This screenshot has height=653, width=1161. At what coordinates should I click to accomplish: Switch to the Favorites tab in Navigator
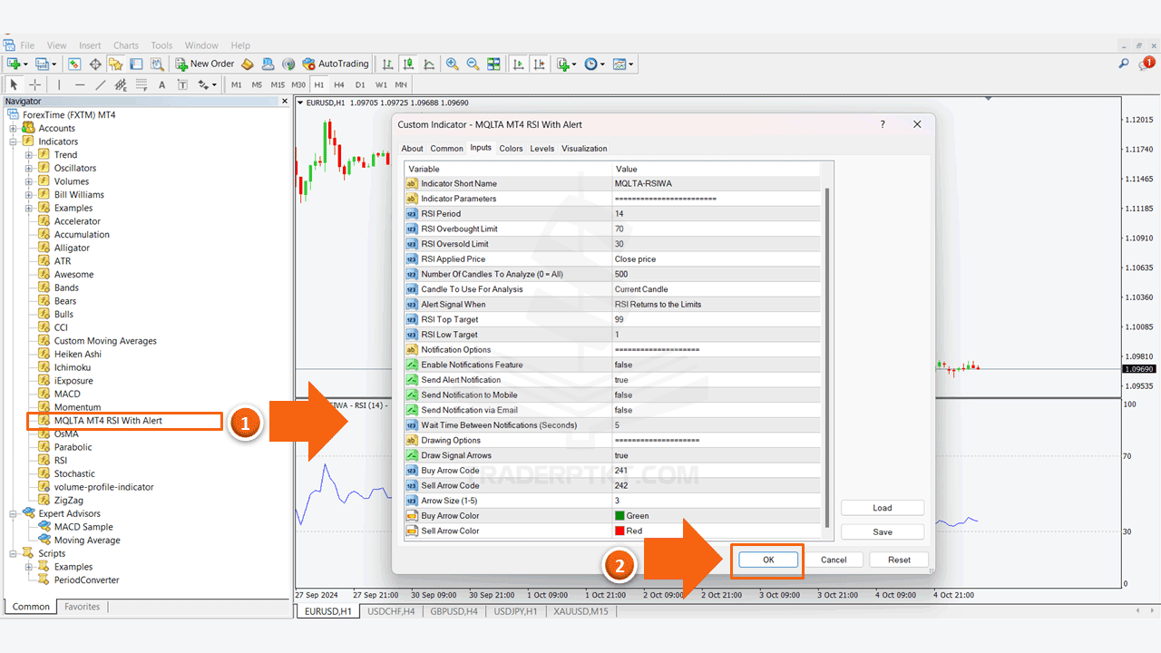[x=82, y=607]
